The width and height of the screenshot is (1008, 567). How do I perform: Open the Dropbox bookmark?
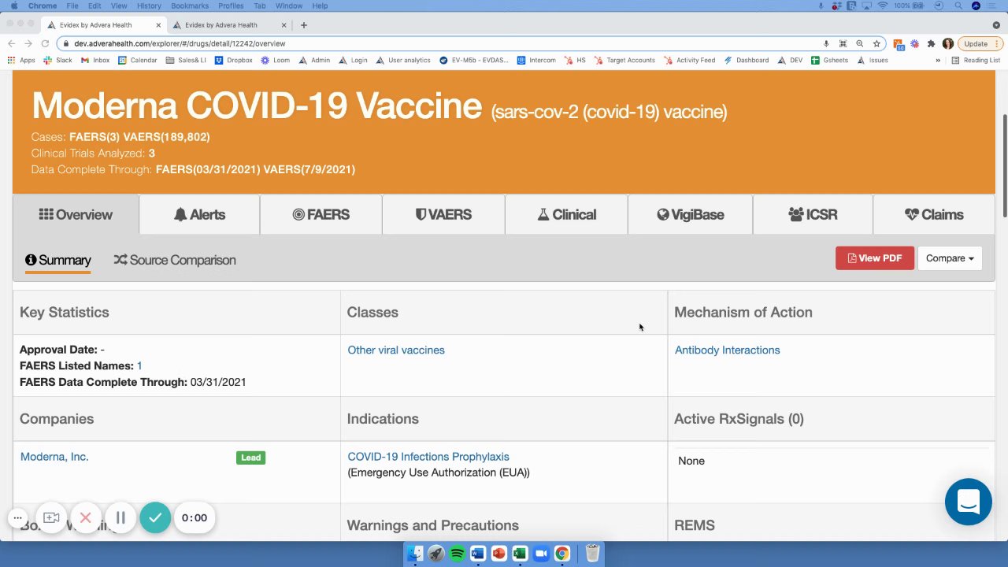[234, 60]
